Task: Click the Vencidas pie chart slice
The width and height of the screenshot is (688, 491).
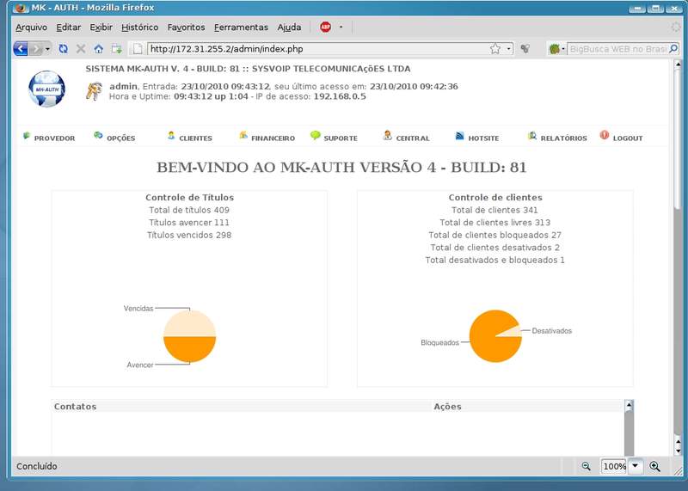Action: [189, 323]
